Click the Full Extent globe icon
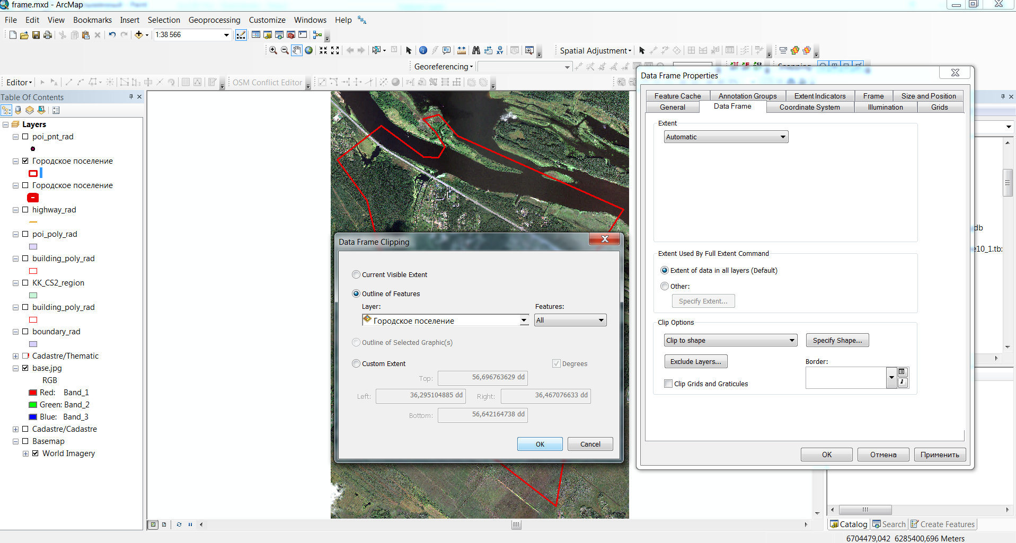 [x=308, y=50]
